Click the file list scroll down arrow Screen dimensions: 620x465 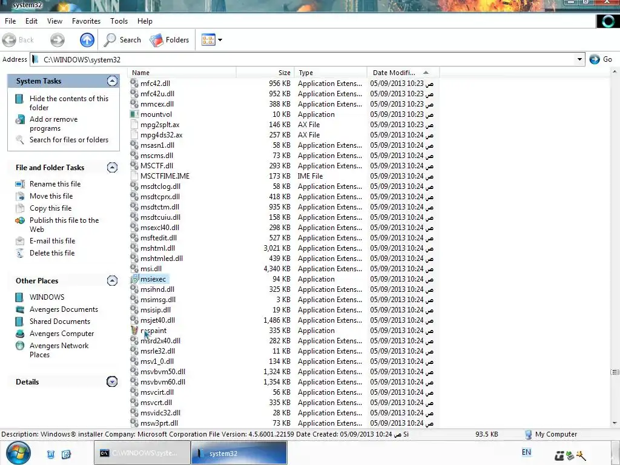(615, 423)
